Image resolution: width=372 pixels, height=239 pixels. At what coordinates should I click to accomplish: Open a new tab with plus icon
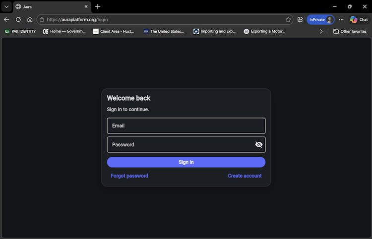98,6
